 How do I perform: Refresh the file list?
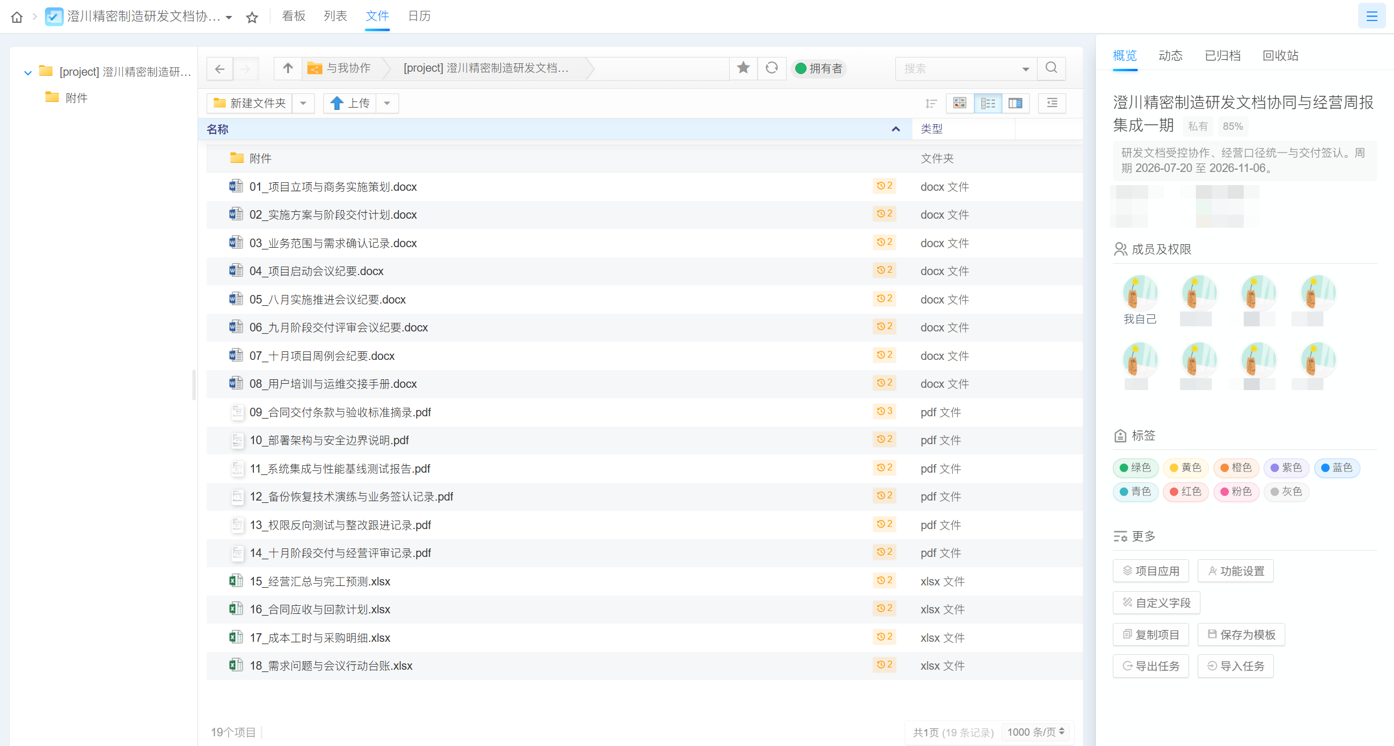tap(772, 68)
